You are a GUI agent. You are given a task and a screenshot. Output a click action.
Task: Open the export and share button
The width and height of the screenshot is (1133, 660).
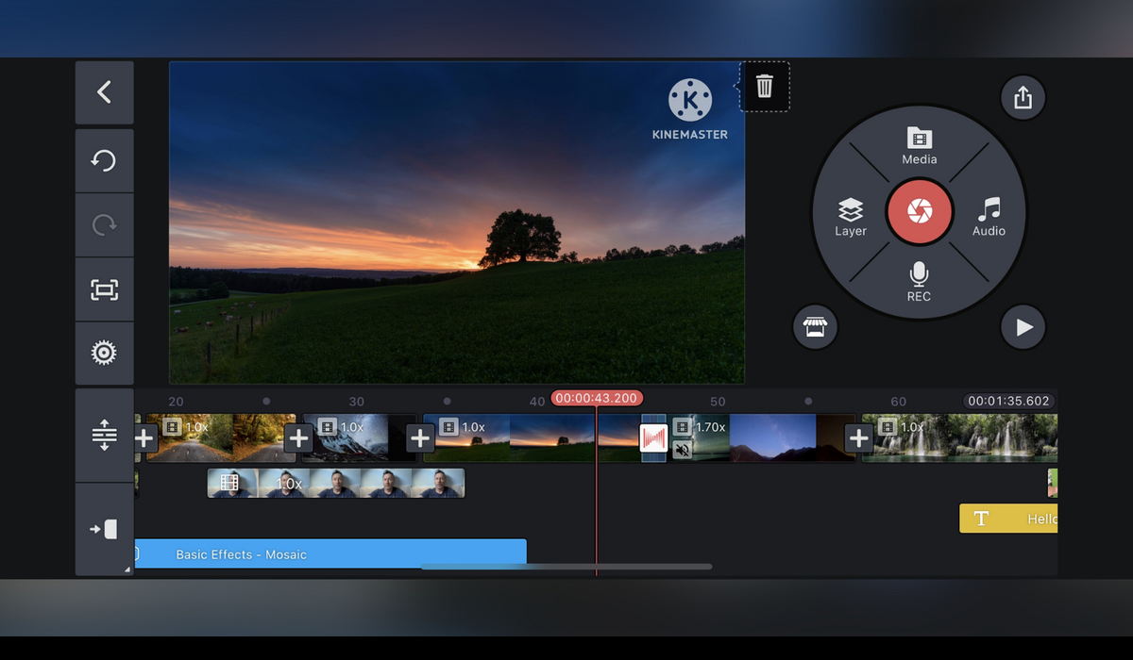click(x=1023, y=98)
